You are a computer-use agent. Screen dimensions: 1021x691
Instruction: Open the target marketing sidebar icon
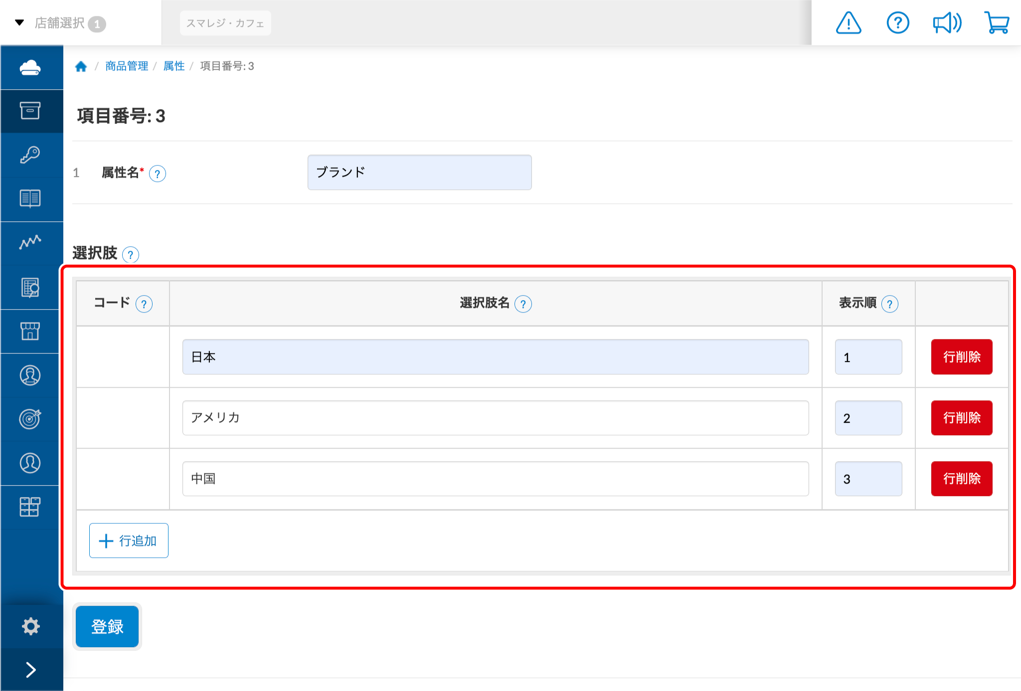[x=30, y=419]
